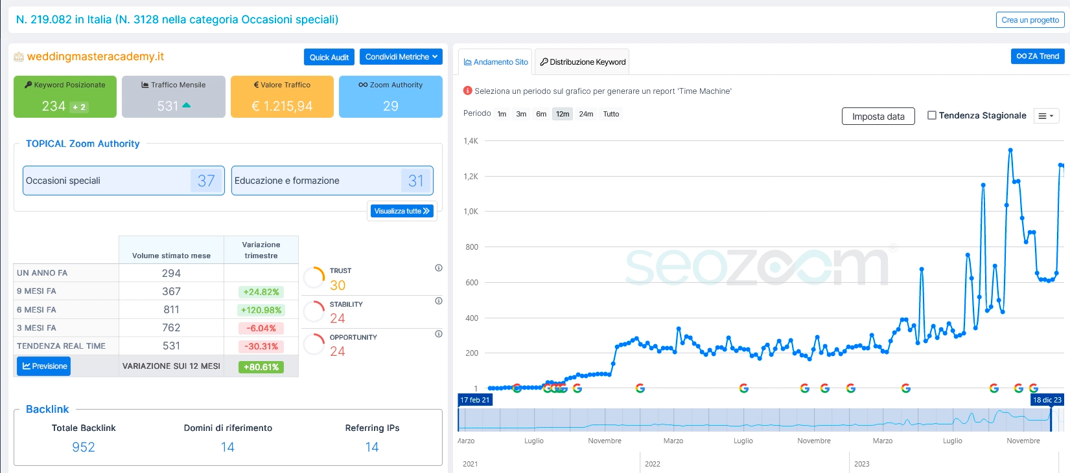Open the chart hamburger menu icon

1046,116
